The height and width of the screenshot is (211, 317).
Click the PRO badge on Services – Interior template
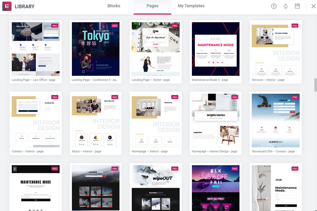295,26
